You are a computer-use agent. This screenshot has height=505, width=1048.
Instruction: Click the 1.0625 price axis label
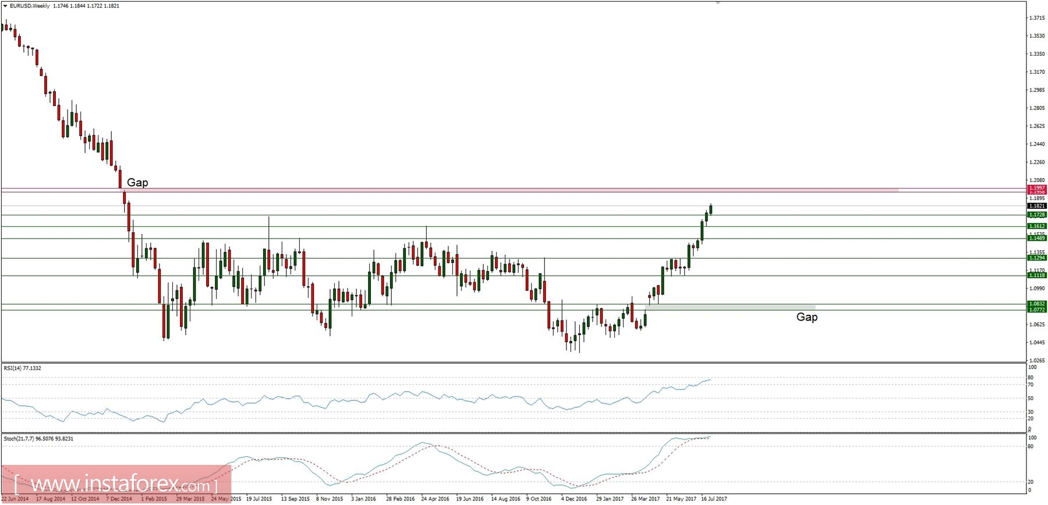[x=1036, y=325]
